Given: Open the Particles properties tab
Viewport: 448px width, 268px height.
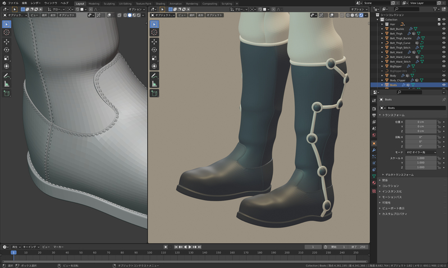Looking at the screenshot, I should pos(374,157).
